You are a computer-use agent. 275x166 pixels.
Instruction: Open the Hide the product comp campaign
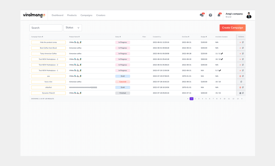pos(48,43)
